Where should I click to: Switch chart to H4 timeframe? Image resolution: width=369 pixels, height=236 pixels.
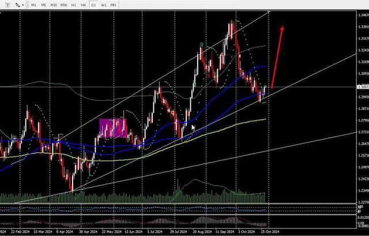click(x=83, y=5)
